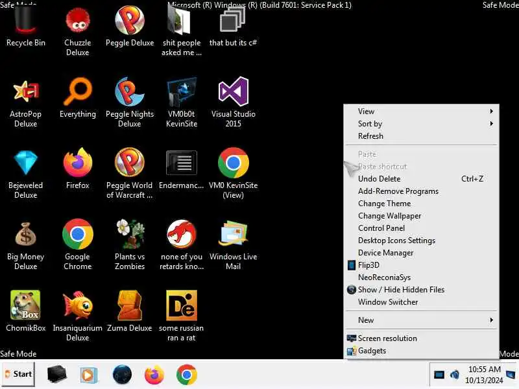The height and width of the screenshot is (389, 519).
Task: Select the Bejeweled Deluxe icon
Action: (25, 173)
